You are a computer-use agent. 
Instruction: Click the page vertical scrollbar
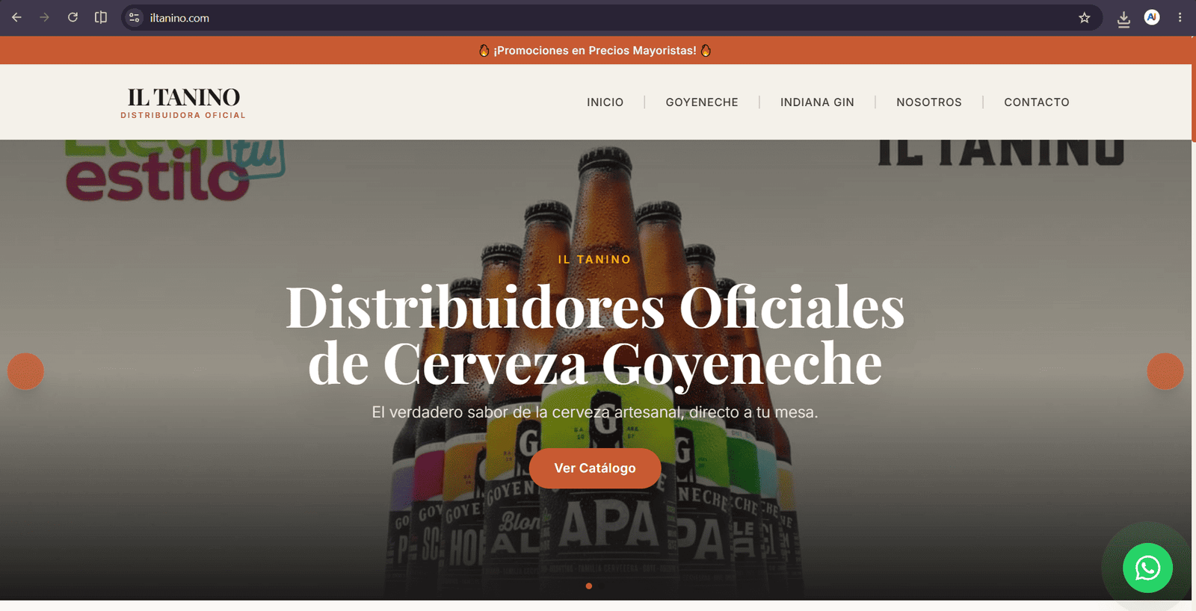(x=1194, y=90)
